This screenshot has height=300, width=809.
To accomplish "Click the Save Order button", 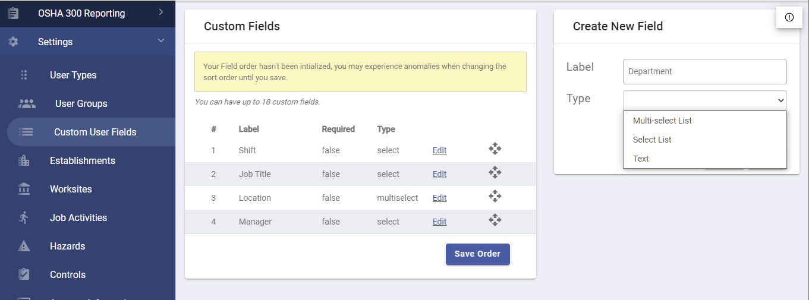I will pyautogui.click(x=477, y=254).
